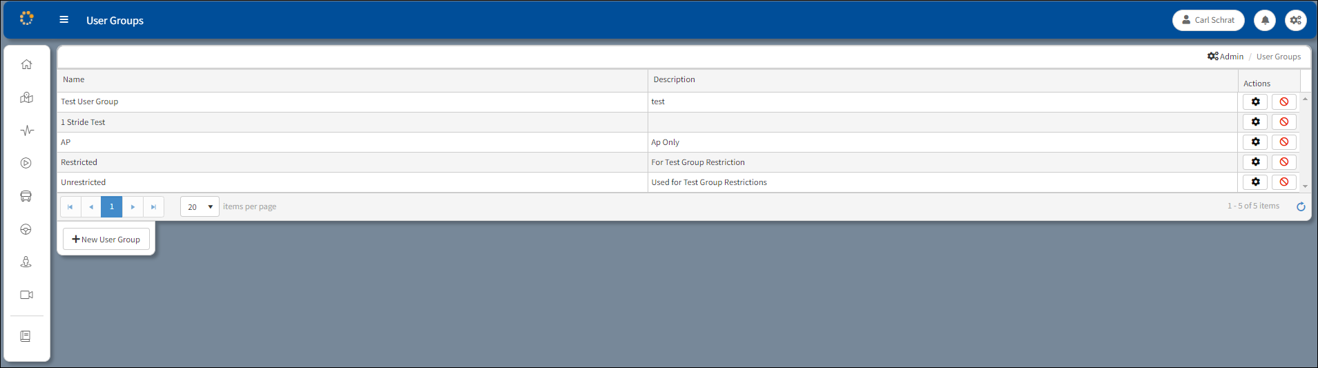This screenshot has height=368, width=1318.
Task: Click scrollbar down arrow in grid
Action: (x=1305, y=186)
